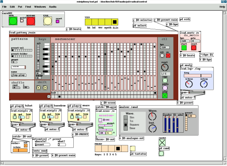Click the red reset button in da_metro
Image resolution: width=227 pixels, height=166 pixels.
pos(194,48)
